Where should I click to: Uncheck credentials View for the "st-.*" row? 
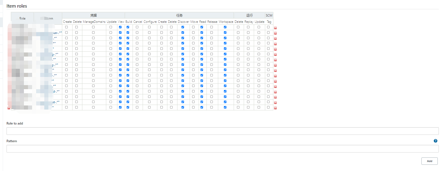(120, 102)
